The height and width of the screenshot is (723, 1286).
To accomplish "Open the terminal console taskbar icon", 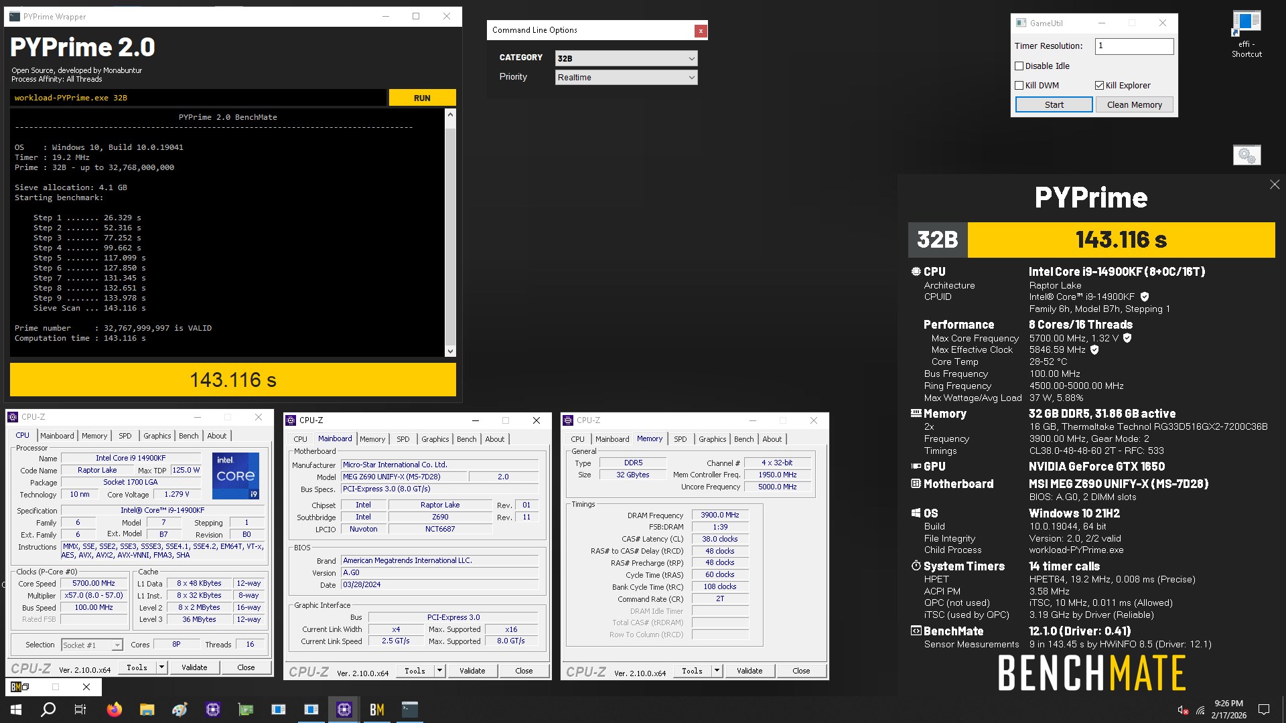I will coord(409,710).
